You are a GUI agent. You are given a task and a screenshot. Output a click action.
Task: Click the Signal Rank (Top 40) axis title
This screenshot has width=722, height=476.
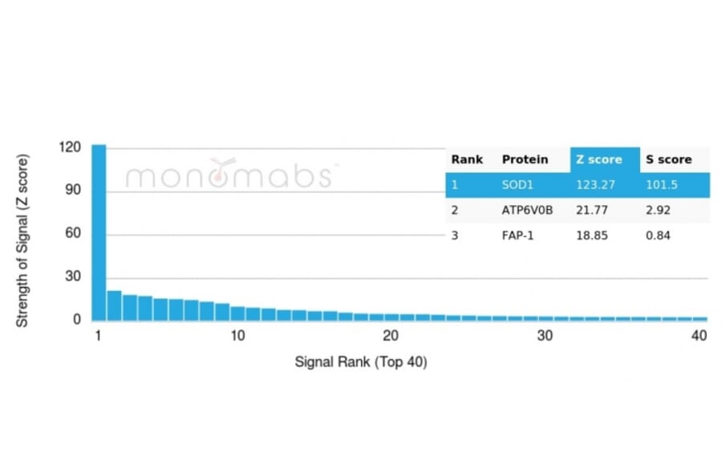coord(361,362)
